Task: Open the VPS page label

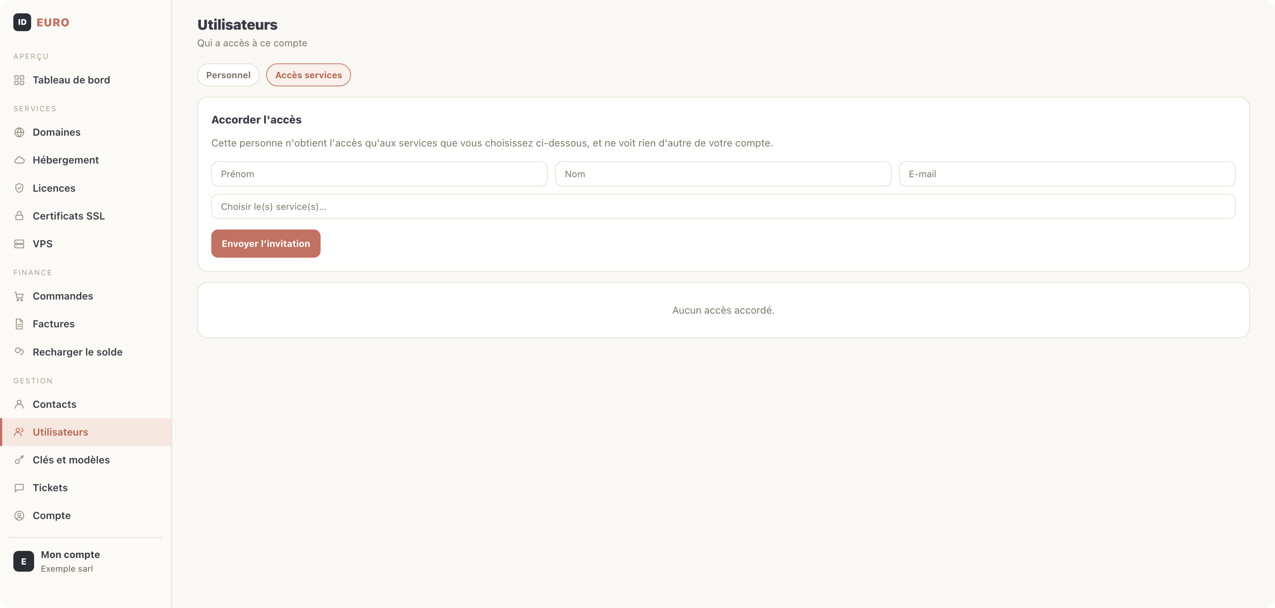Action: click(43, 244)
